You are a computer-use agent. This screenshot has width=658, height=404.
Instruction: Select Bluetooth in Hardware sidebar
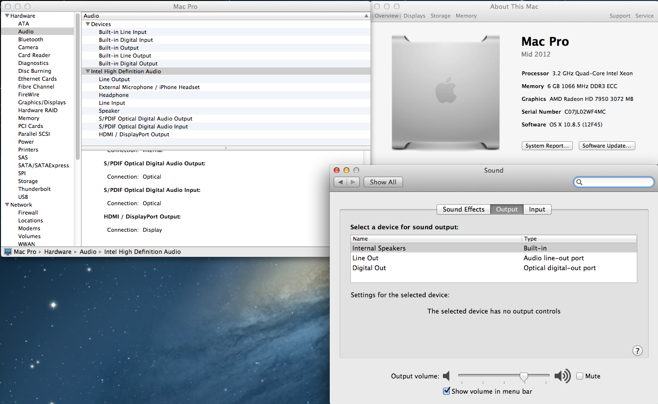31,39
